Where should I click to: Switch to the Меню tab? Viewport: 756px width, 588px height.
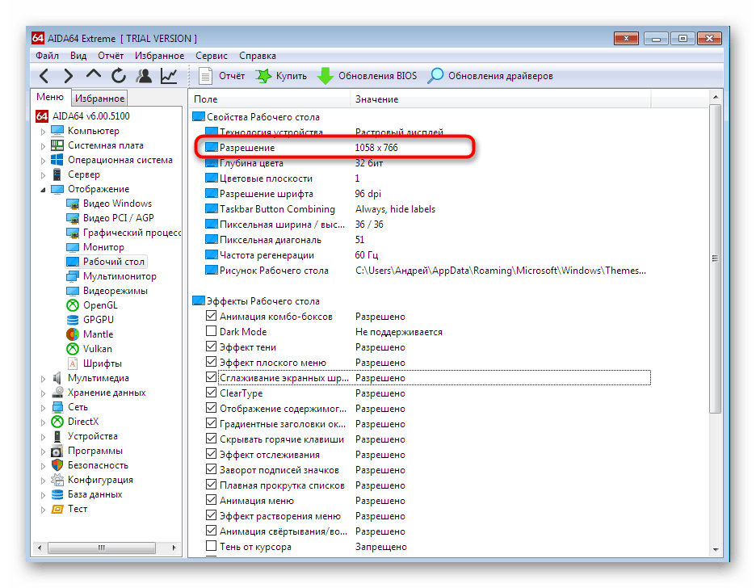(50, 97)
